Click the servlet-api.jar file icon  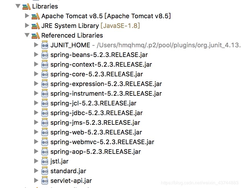click(45, 181)
